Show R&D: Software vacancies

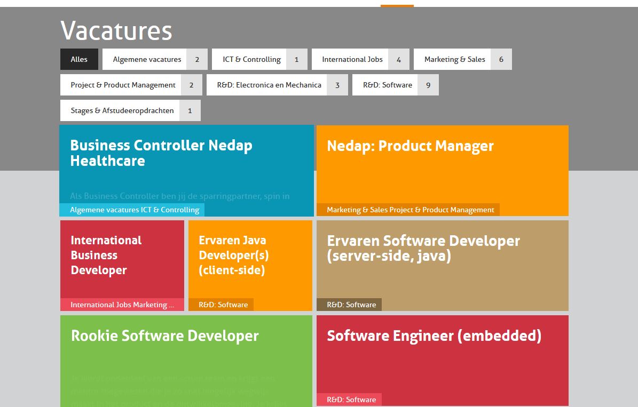click(395, 85)
